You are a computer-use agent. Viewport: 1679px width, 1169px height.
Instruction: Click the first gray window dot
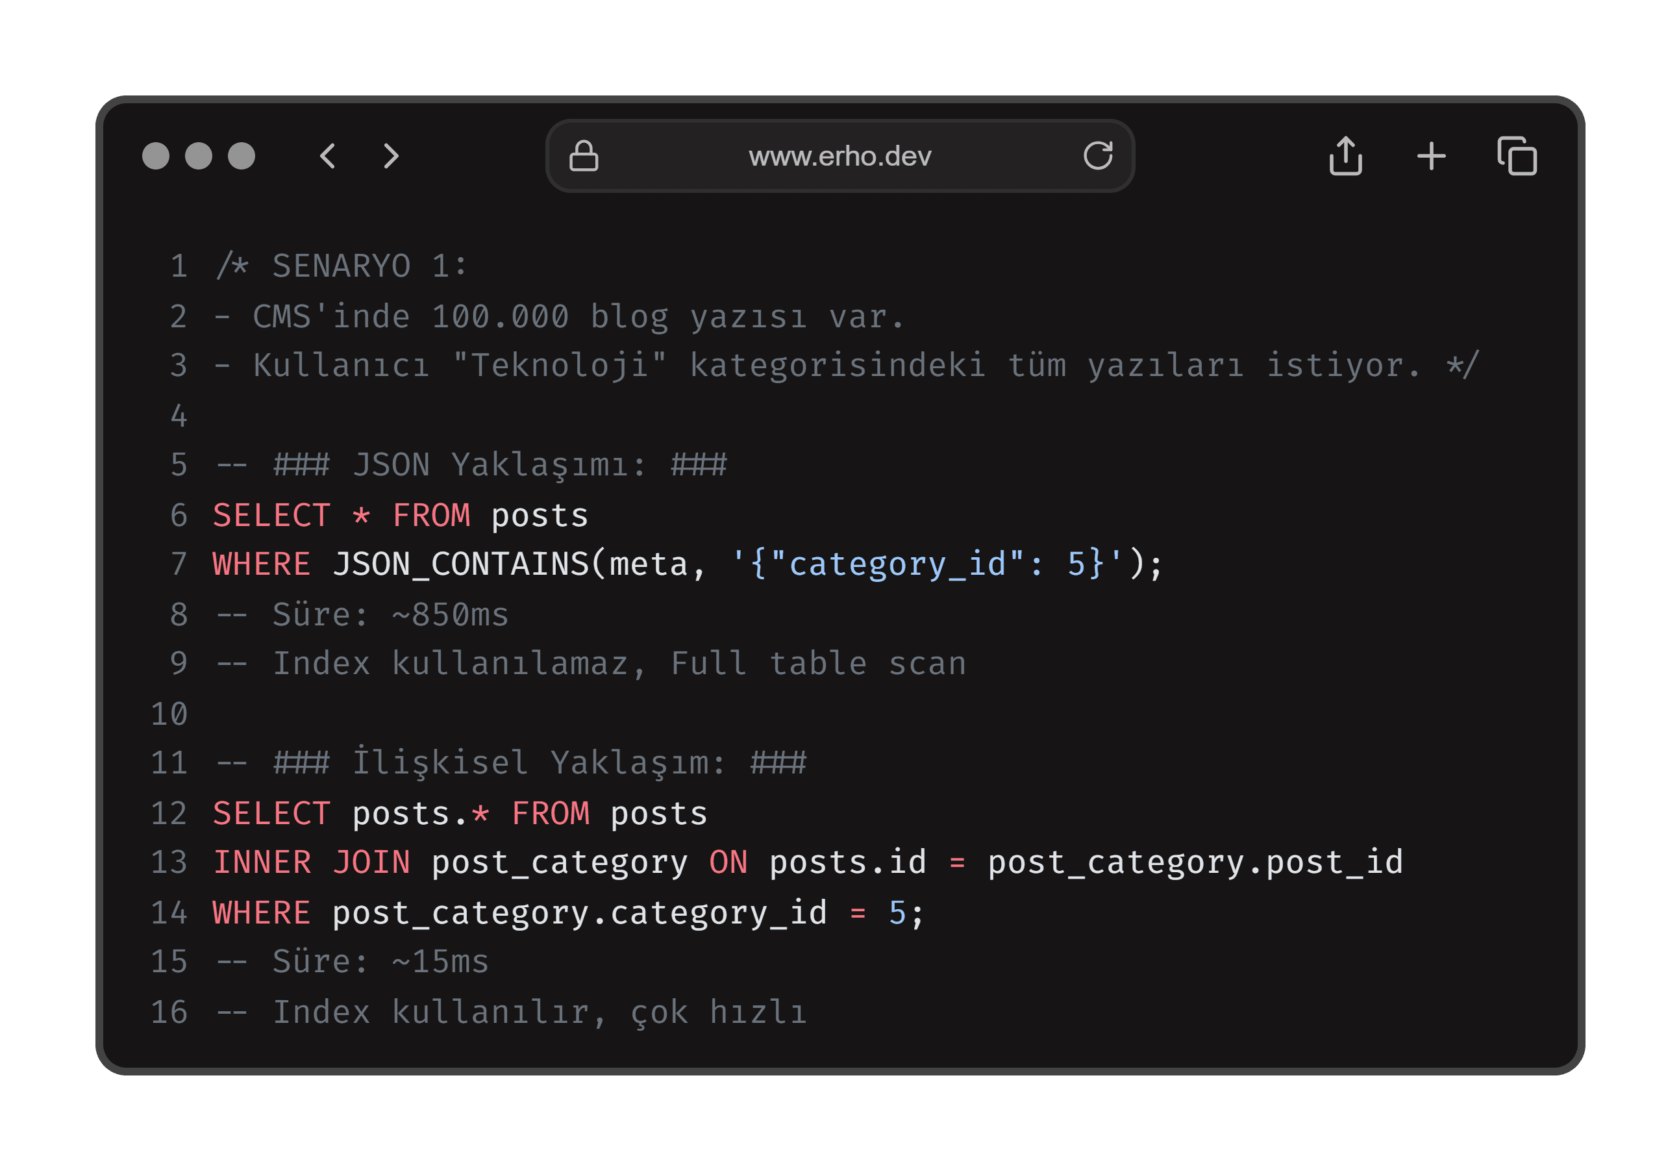tap(156, 156)
